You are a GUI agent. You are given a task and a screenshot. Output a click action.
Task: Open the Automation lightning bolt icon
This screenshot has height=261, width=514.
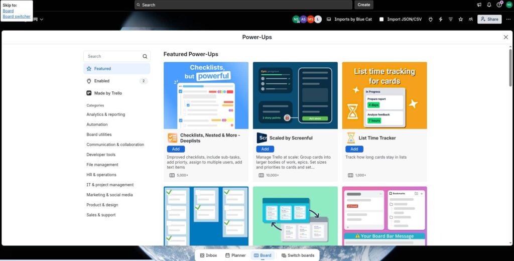coord(441,20)
